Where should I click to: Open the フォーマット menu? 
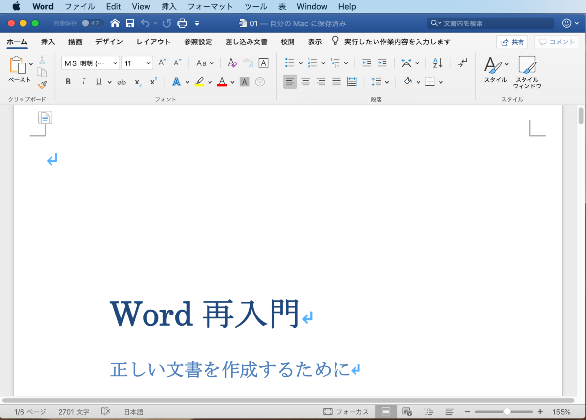click(x=210, y=7)
